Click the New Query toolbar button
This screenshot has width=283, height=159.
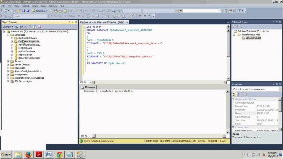[40, 11]
